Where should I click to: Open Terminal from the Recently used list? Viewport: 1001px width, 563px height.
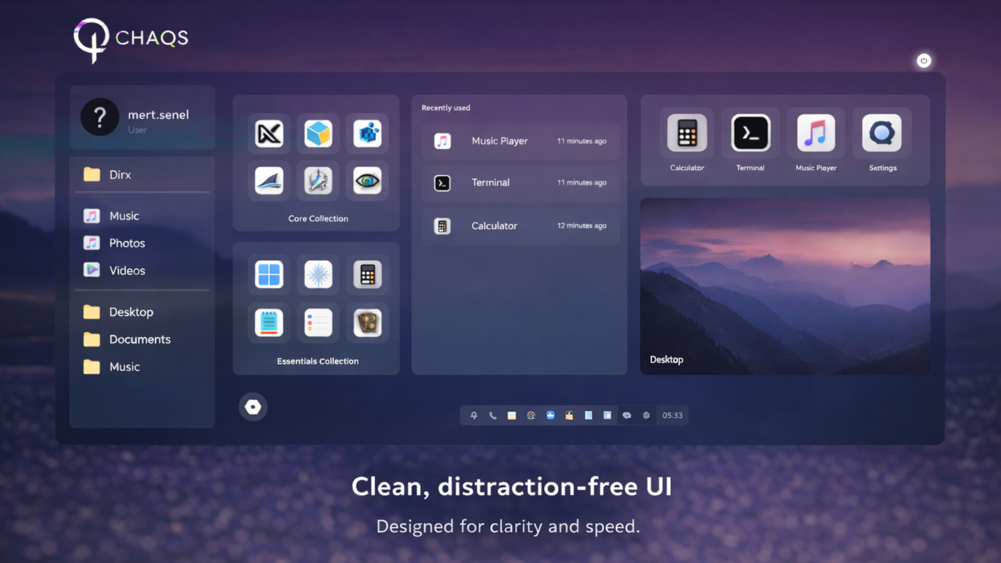[x=519, y=182]
